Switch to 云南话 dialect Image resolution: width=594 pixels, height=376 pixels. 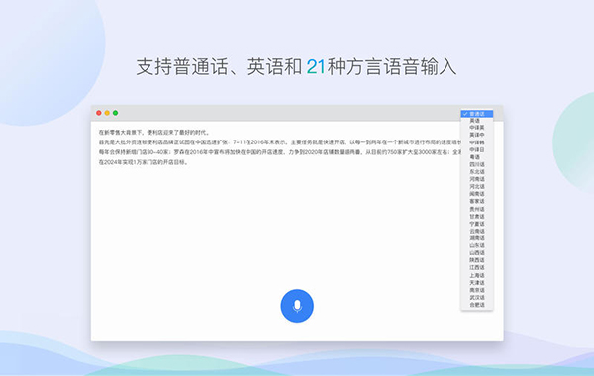(x=477, y=231)
